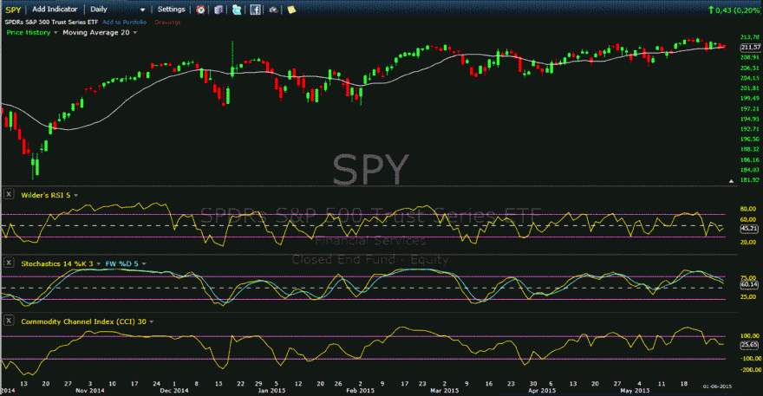Click the Wilder's RSI 5 label
Screen dimensions: 763x396
coord(46,195)
